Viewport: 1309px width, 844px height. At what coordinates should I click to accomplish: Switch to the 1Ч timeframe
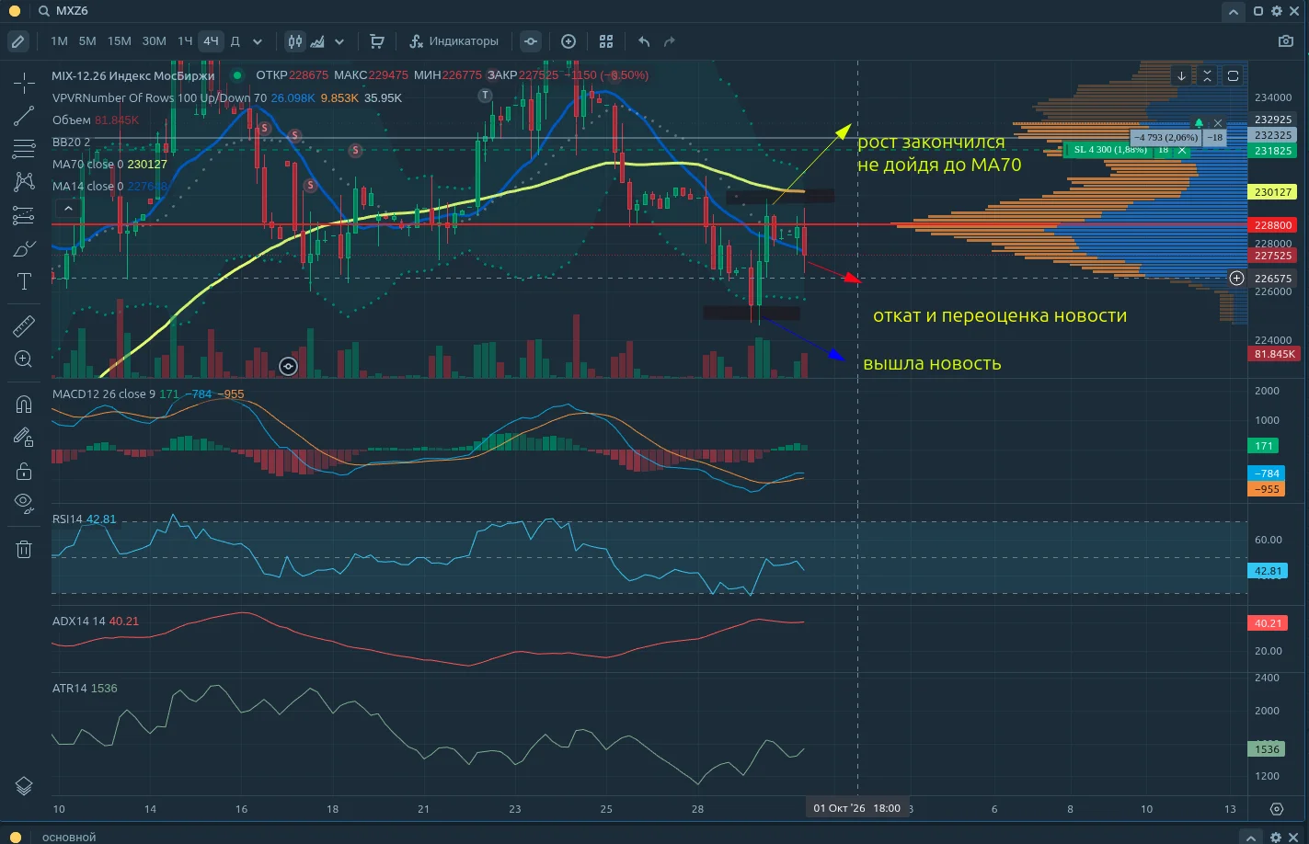(185, 41)
